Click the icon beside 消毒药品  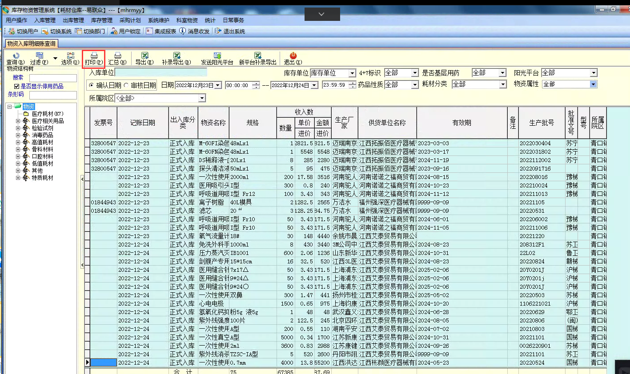pyautogui.click(x=26, y=135)
